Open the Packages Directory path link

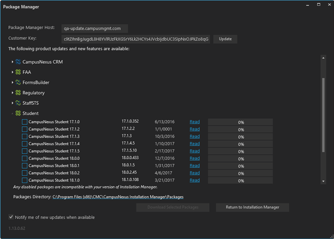click(118, 197)
